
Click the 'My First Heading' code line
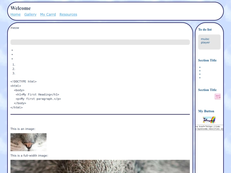37,94
